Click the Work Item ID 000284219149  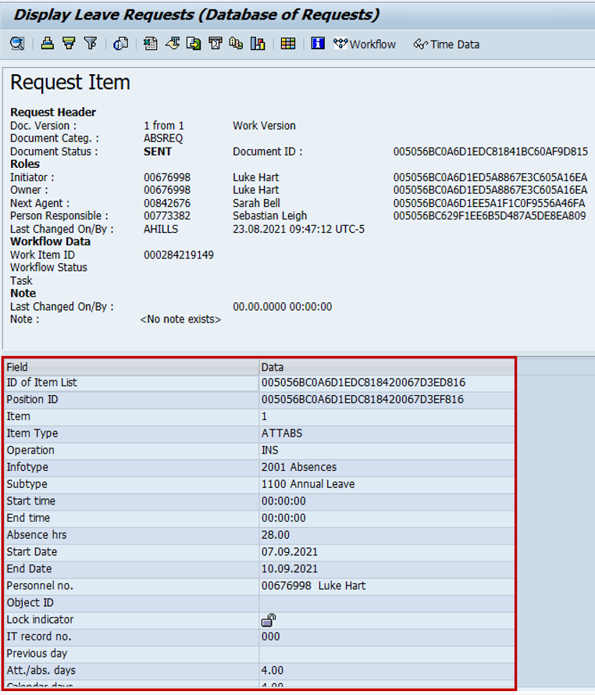coord(179,255)
